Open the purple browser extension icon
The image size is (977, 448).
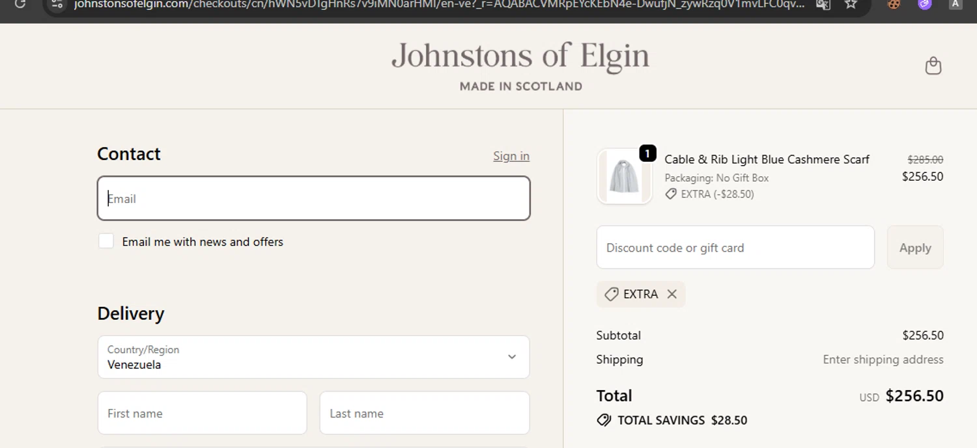pos(925,4)
